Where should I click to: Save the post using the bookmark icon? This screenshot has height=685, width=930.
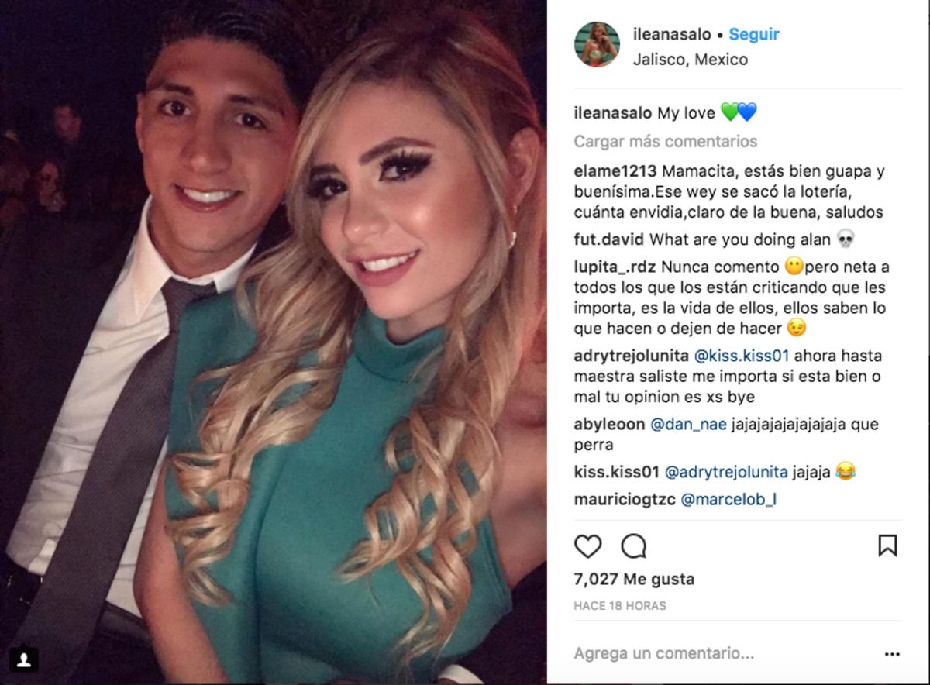tap(887, 546)
